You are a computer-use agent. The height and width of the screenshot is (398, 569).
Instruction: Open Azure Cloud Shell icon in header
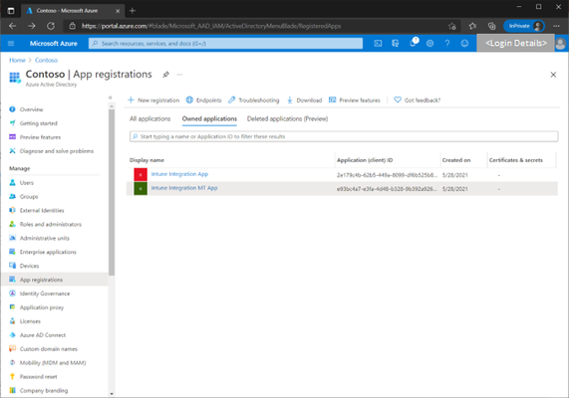[x=378, y=44]
